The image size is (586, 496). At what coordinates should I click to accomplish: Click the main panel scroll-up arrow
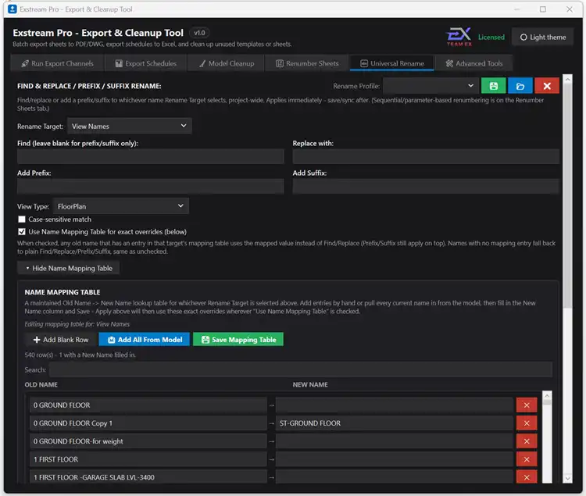(567, 79)
